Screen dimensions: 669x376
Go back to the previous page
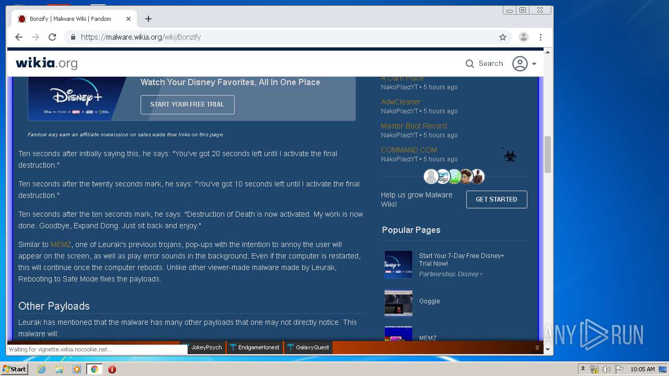click(x=19, y=37)
